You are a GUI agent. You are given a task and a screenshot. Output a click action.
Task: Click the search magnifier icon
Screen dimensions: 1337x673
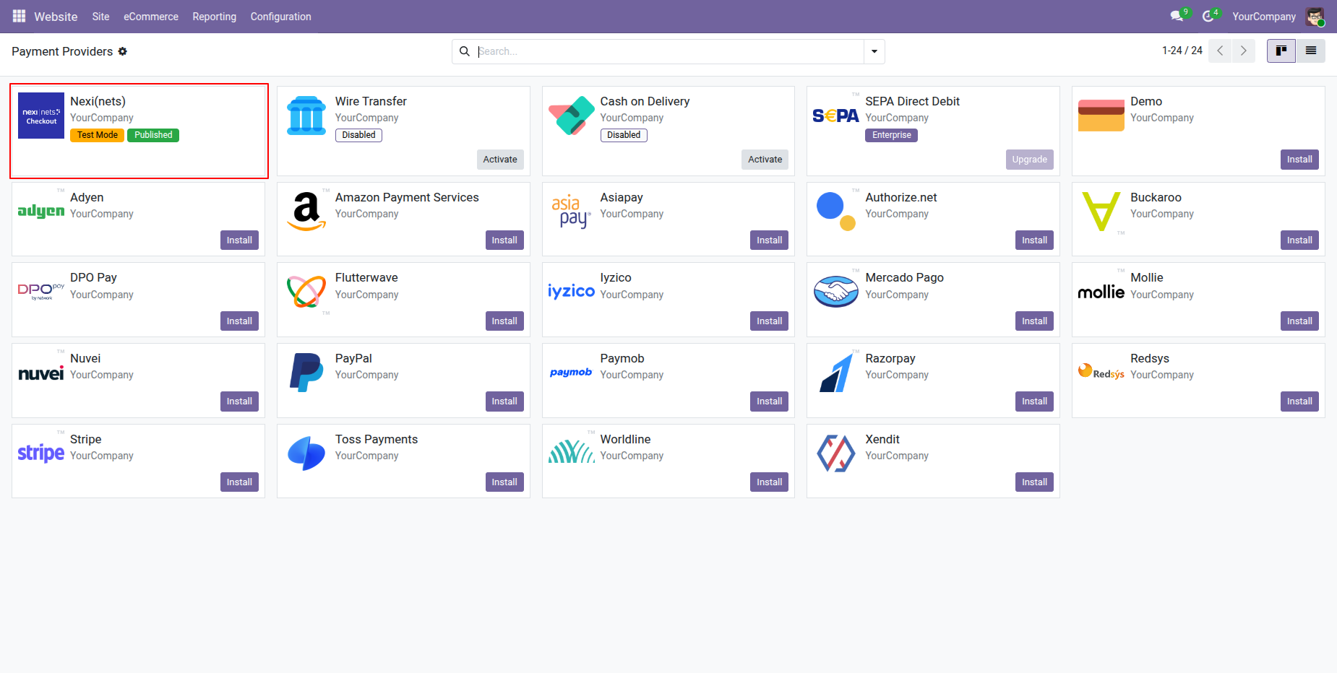[x=465, y=51]
